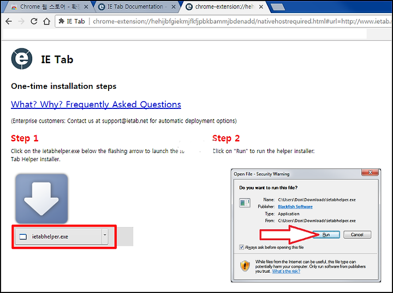Image resolution: width=393 pixels, height=293 pixels.
Task: Open the home page via house icon
Action: click(x=46, y=21)
